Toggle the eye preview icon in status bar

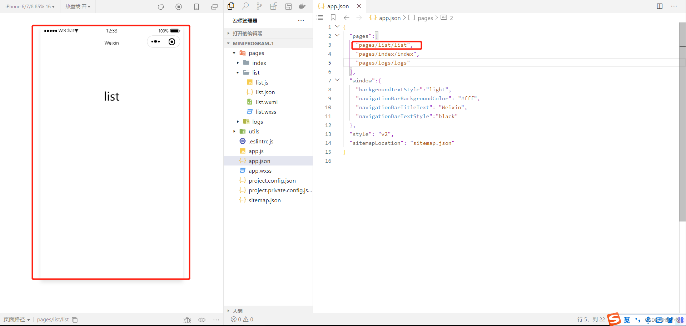(202, 320)
